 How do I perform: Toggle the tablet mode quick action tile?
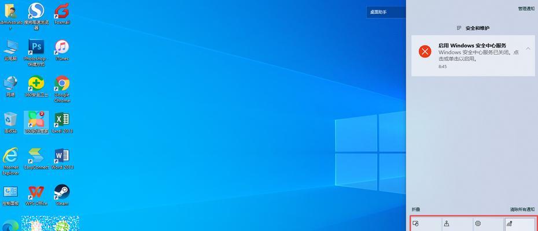[426, 224]
